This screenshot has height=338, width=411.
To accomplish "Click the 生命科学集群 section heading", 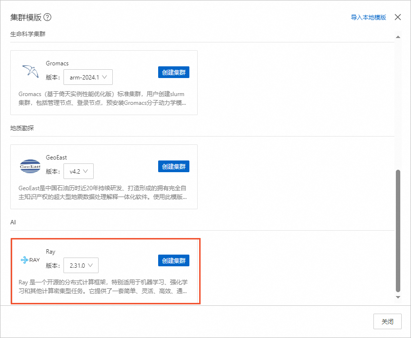I will [x=28, y=34].
